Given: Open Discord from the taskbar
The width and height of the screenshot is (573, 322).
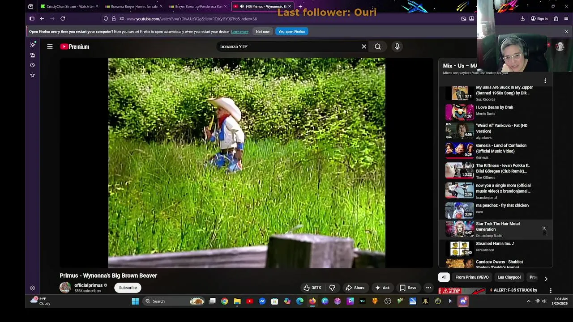Looking at the screenshot, I should (x=463, y=301).
